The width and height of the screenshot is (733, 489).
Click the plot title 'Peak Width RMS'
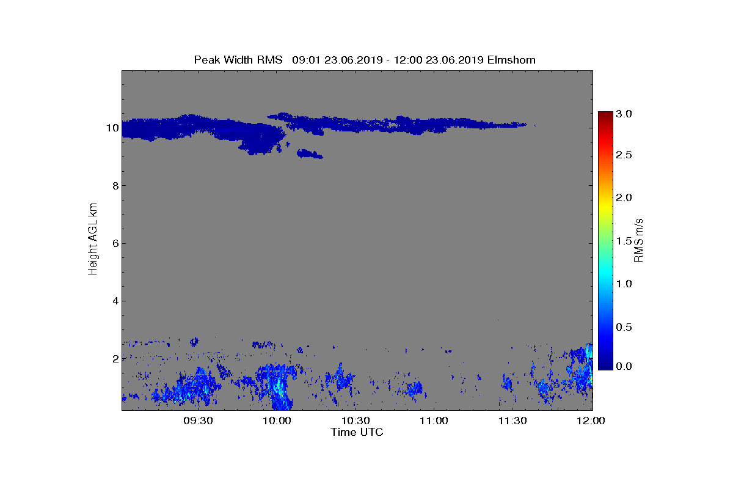click(x=238, y=60)
